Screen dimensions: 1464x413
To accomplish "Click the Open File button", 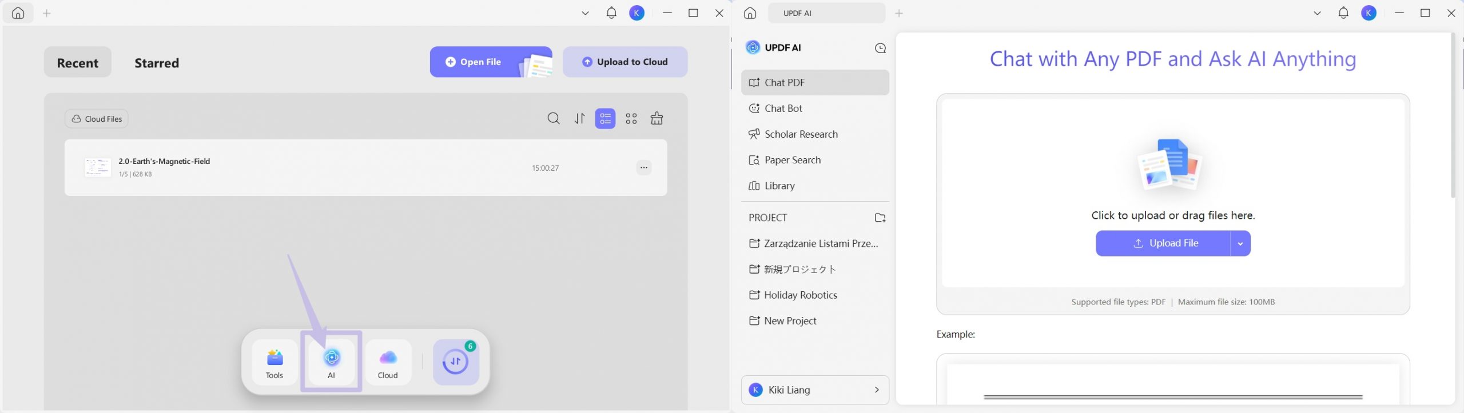I will pos(491,62).
